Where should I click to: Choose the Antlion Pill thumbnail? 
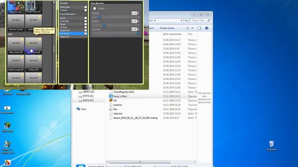point(34,63)
